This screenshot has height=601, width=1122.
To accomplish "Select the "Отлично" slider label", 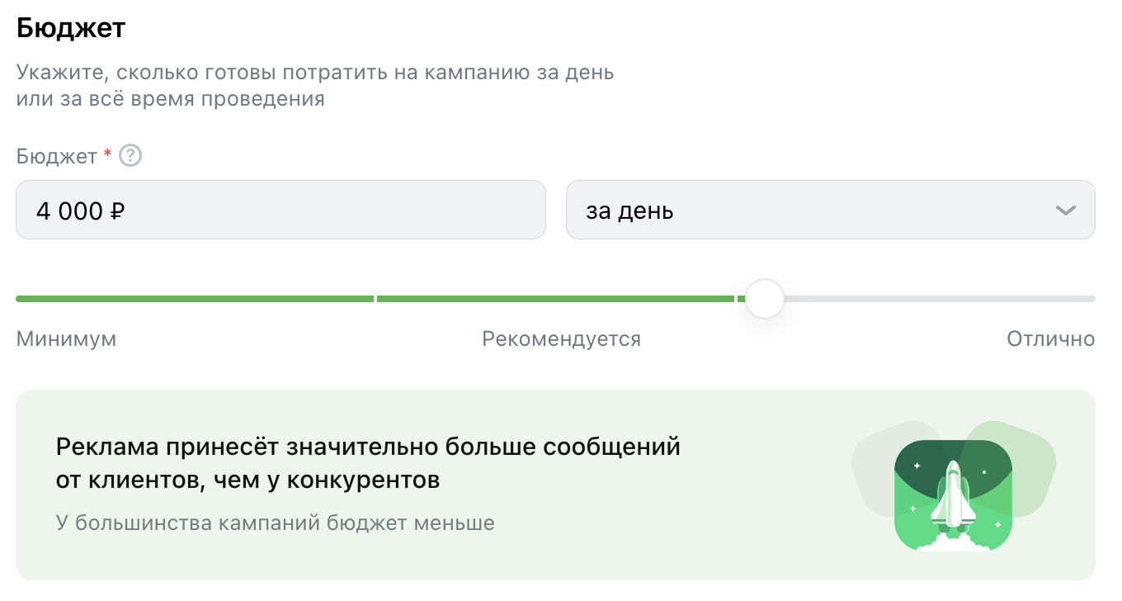I will tap(1050, 339).
